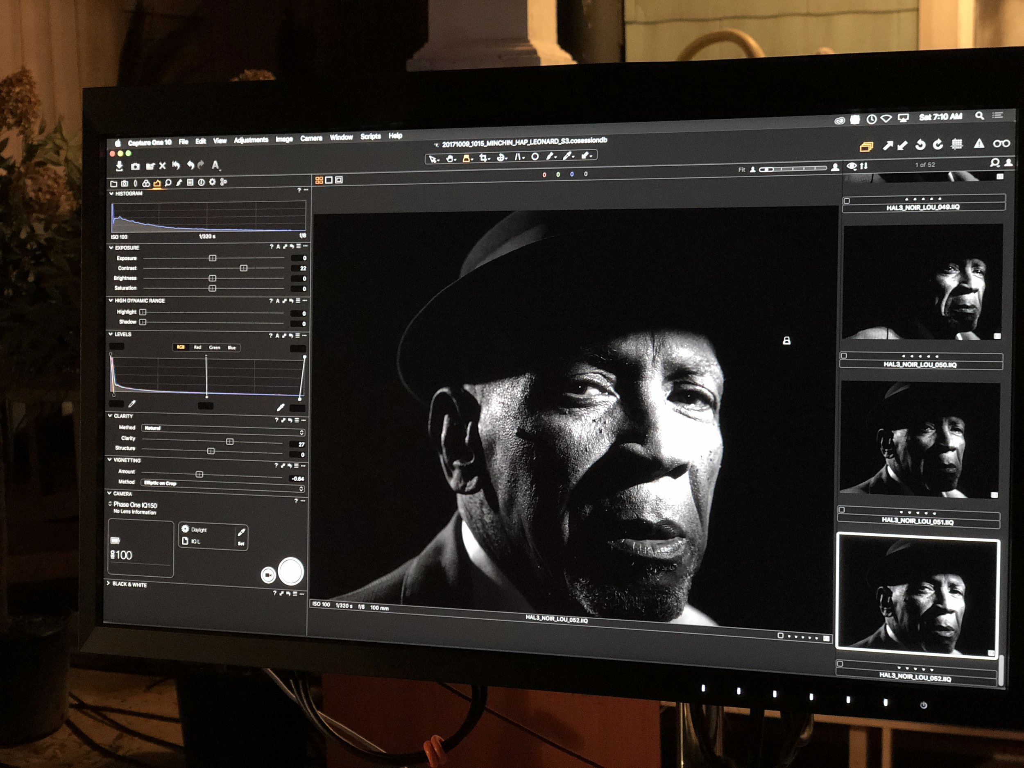
Task: Open the Color tool tab icon
Action: click(146, 183)
